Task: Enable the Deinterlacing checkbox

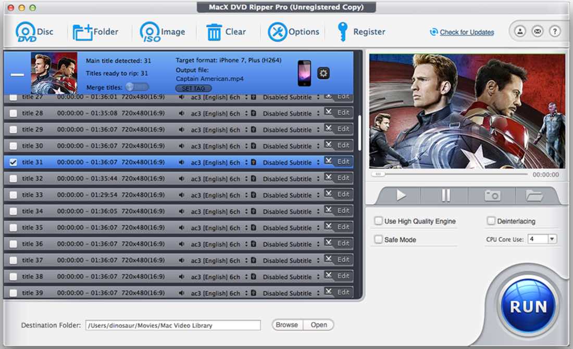Action: tap(491, 221)
